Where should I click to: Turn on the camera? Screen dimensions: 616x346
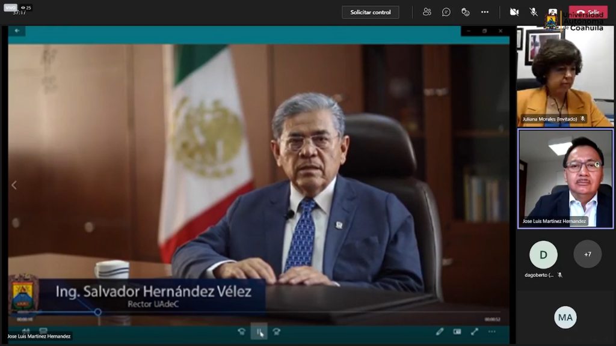[x=514, y=12]
